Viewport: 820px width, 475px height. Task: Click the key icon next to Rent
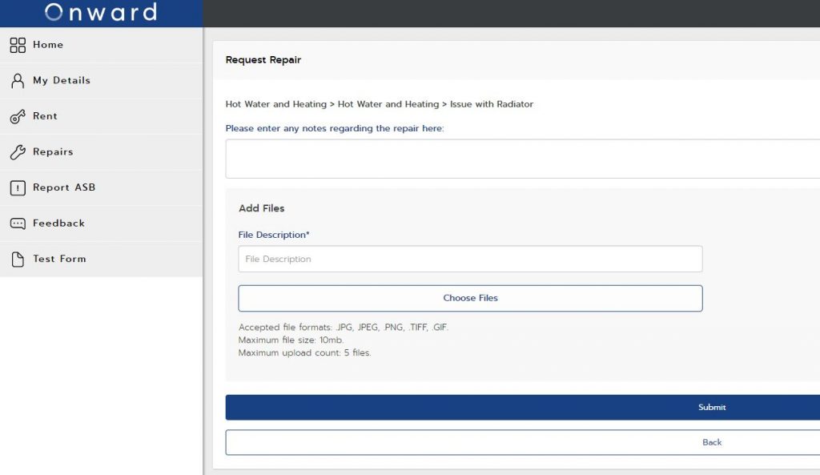pos(18,116)
